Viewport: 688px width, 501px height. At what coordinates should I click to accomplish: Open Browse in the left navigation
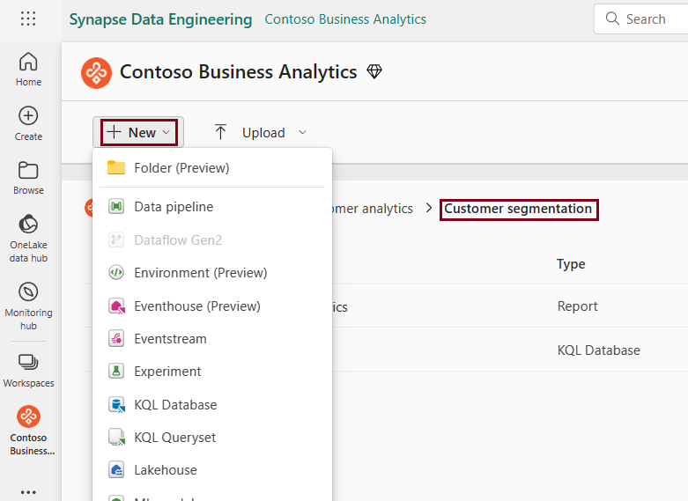(x=28, y=178)
